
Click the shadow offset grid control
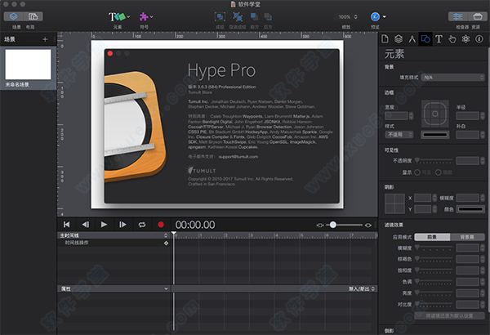[394, 203]
